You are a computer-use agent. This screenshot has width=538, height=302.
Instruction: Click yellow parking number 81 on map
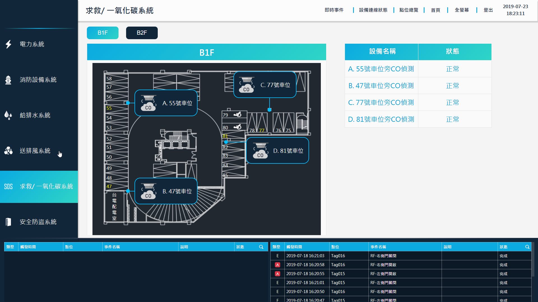pos(225,136)
